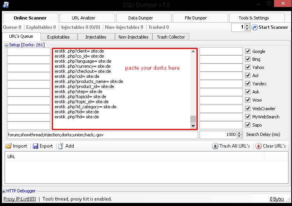Raise the Search Delay value with up arrow

pyautogui.click(x=239, y=133)
